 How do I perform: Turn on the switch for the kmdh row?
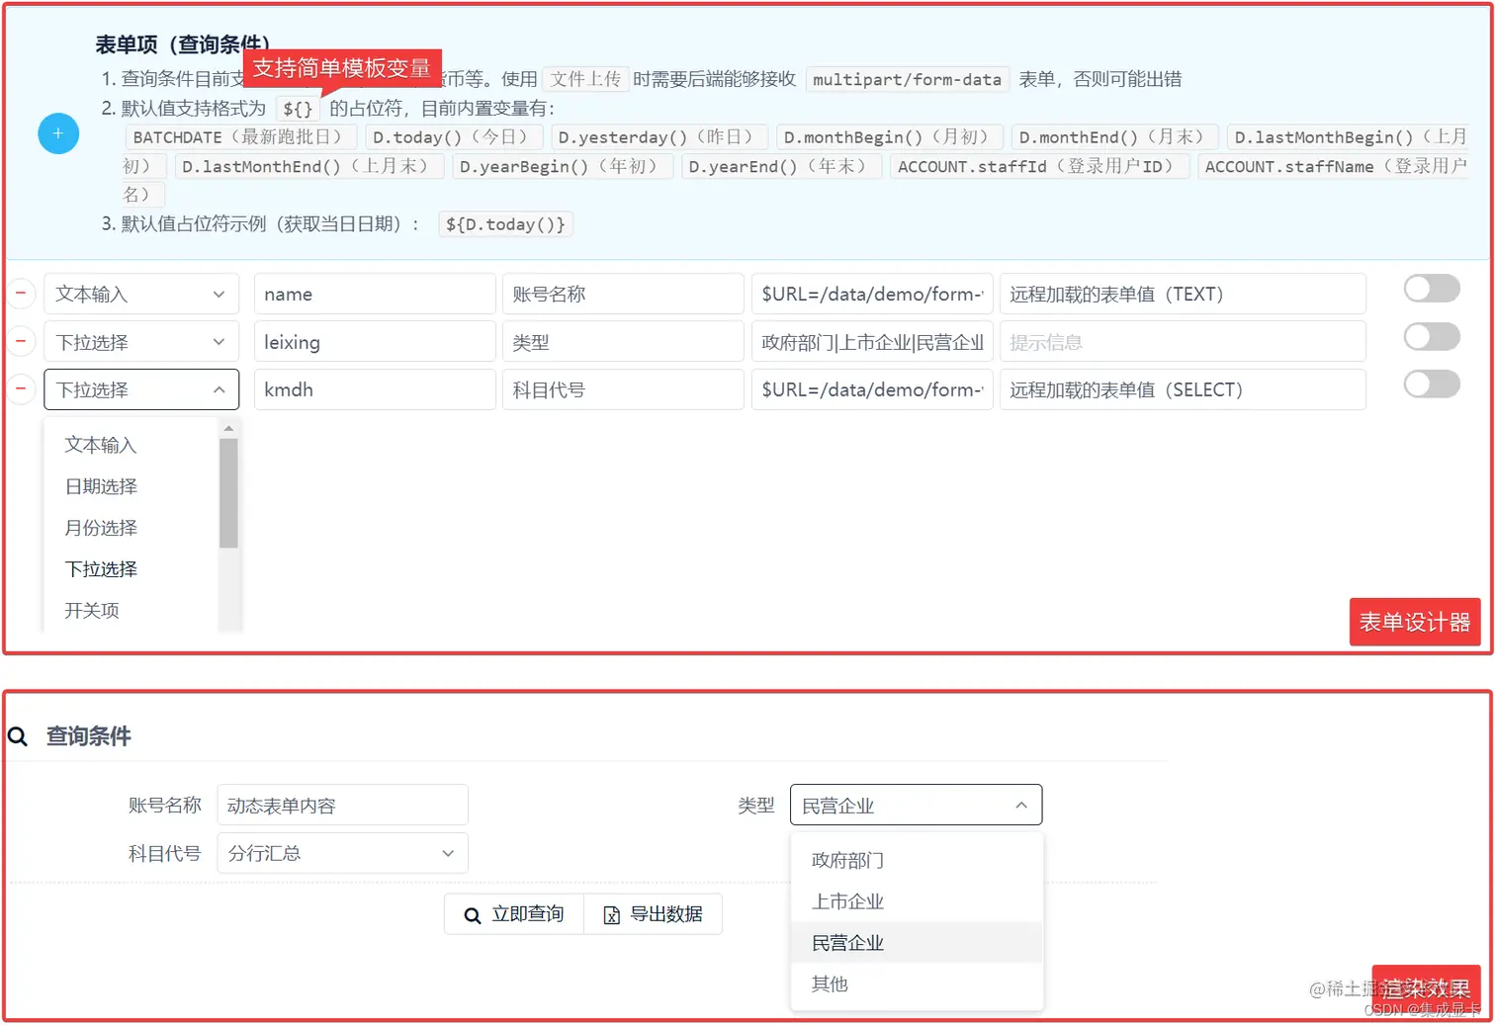(x=1432, y=385)
